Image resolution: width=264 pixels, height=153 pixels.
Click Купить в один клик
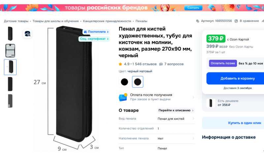(245, 123)
